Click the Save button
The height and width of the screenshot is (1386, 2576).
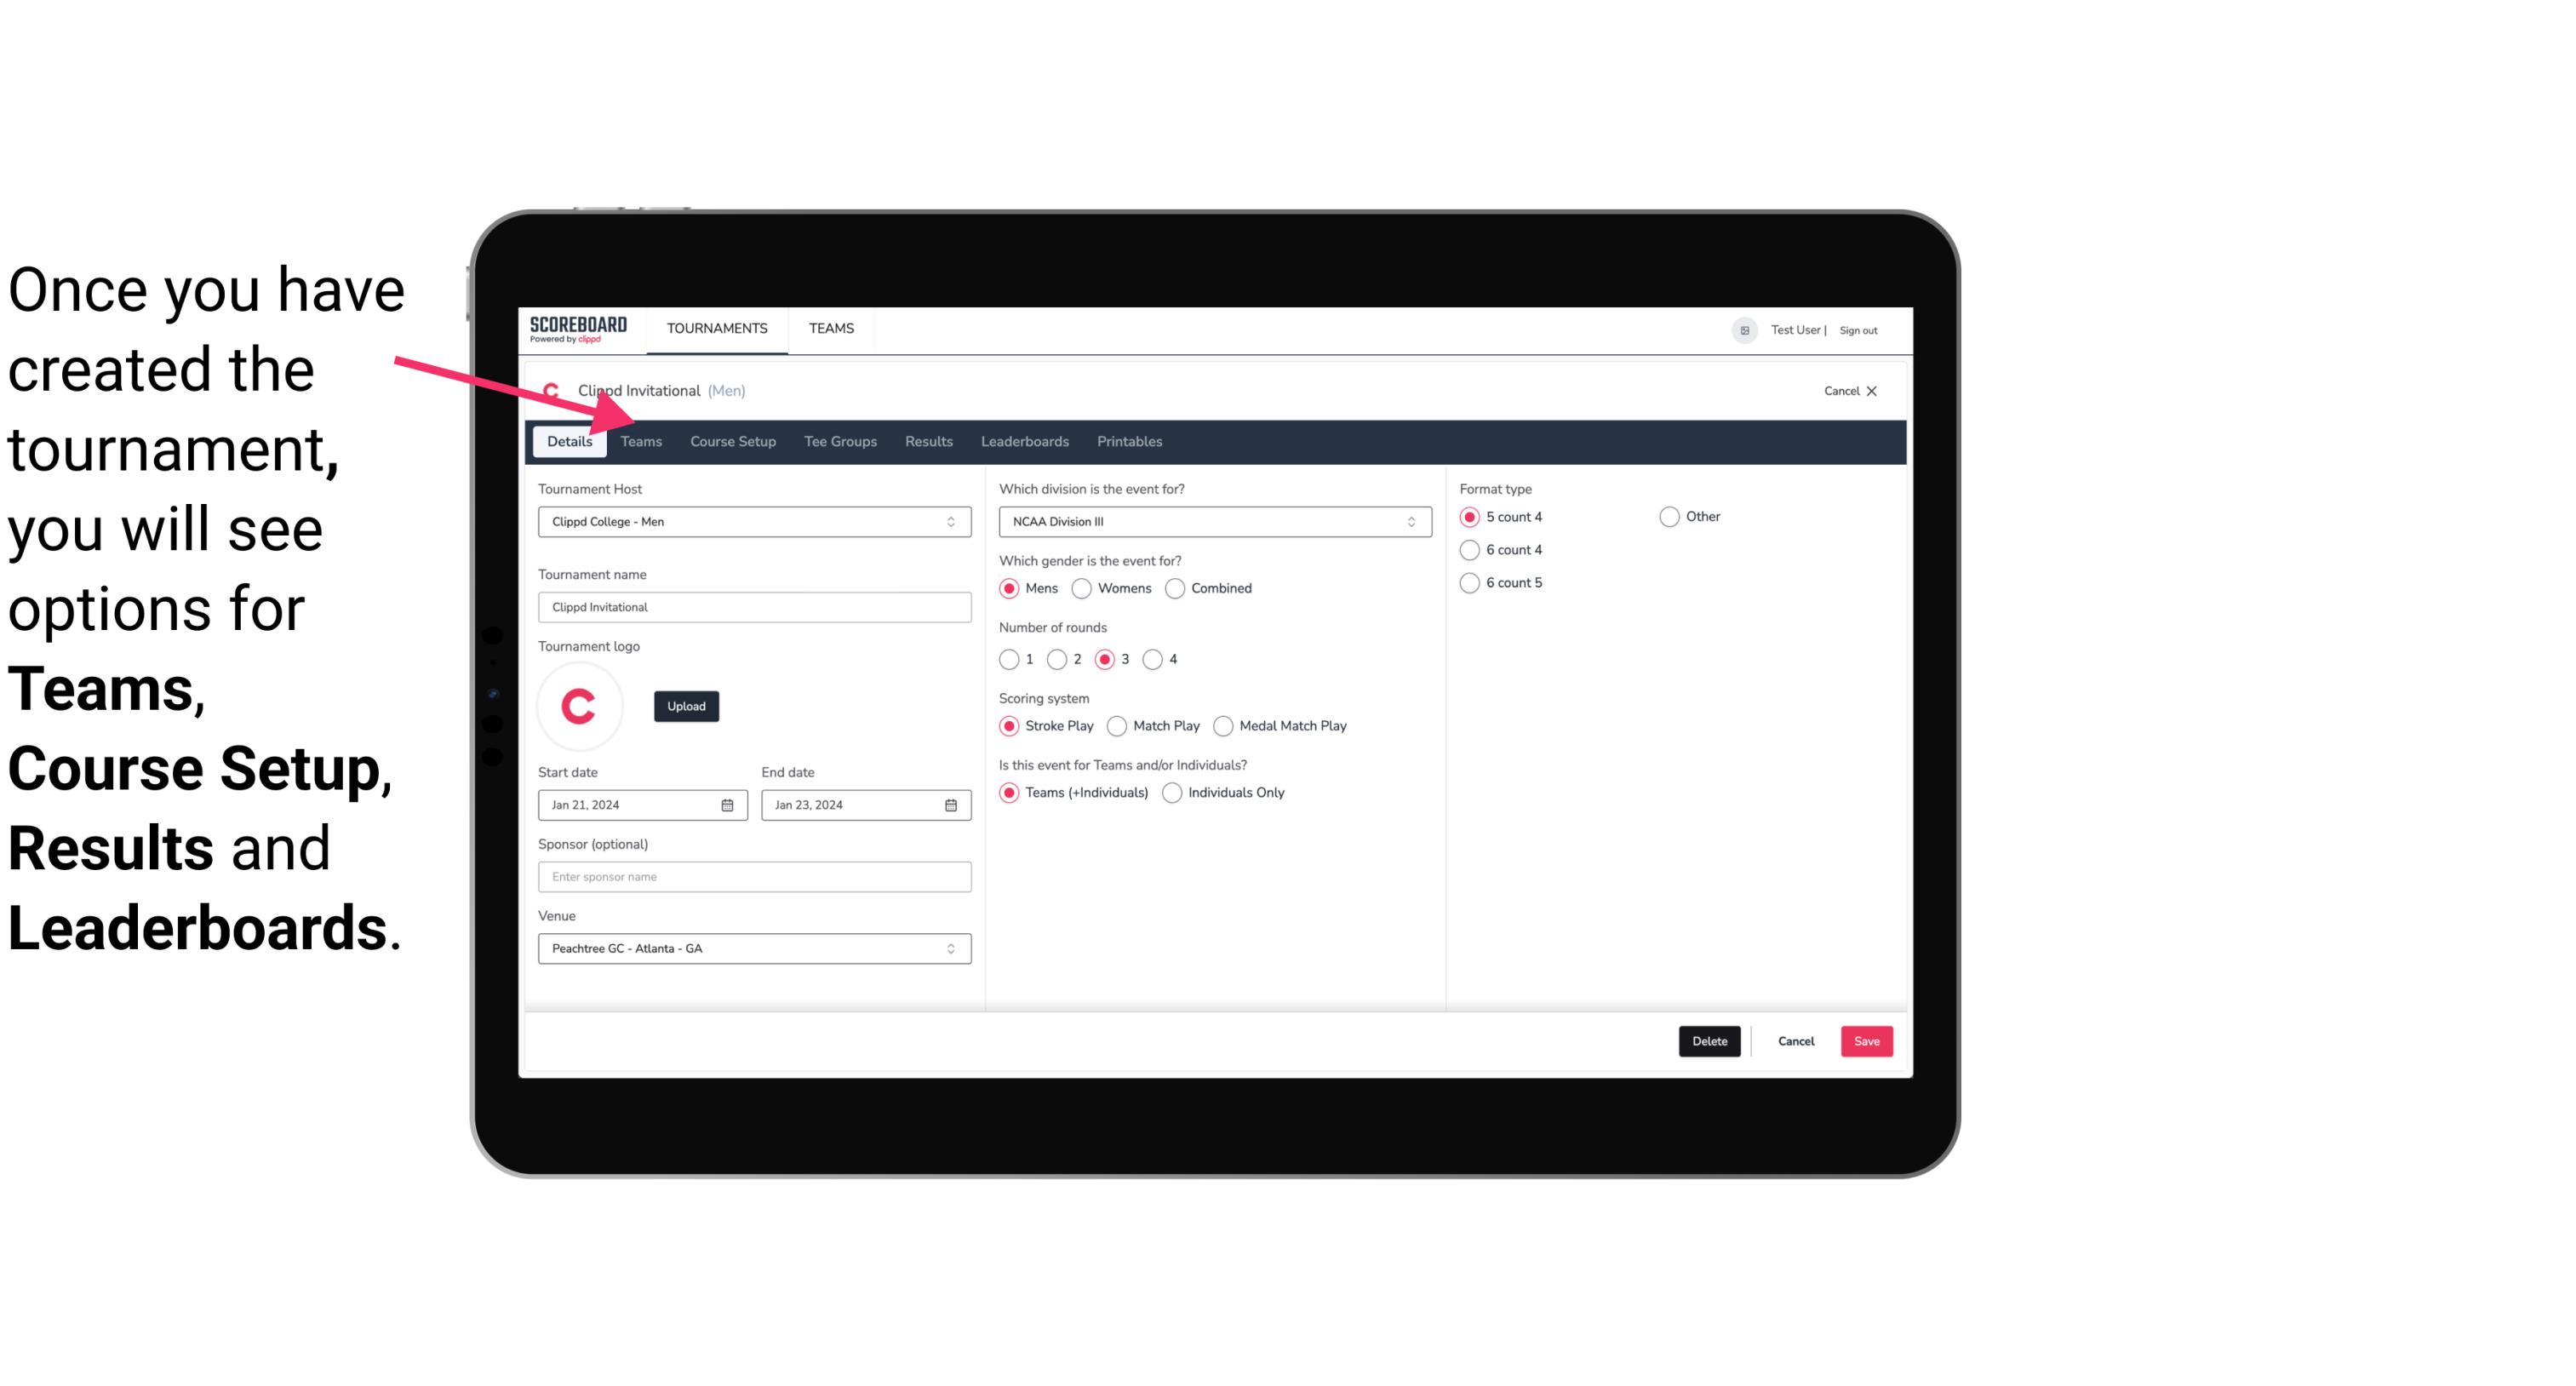click(x=1864, y=1041)
